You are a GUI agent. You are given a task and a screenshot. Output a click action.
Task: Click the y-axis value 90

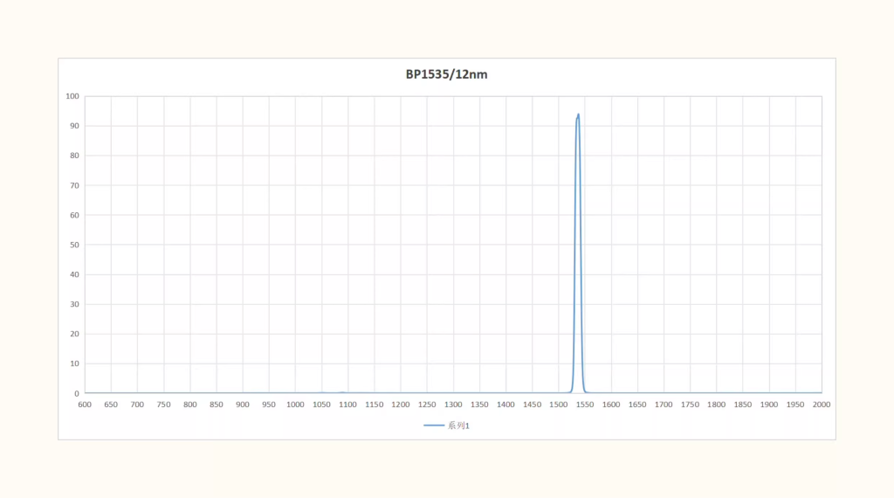tap(74, 126)
